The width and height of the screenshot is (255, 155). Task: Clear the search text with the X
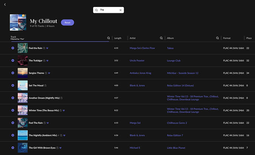(120, 10)
